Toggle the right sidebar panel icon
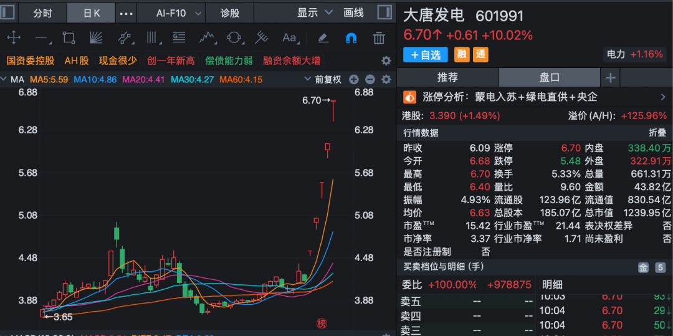This screenshot has width=673, height=336. point(384,12)
